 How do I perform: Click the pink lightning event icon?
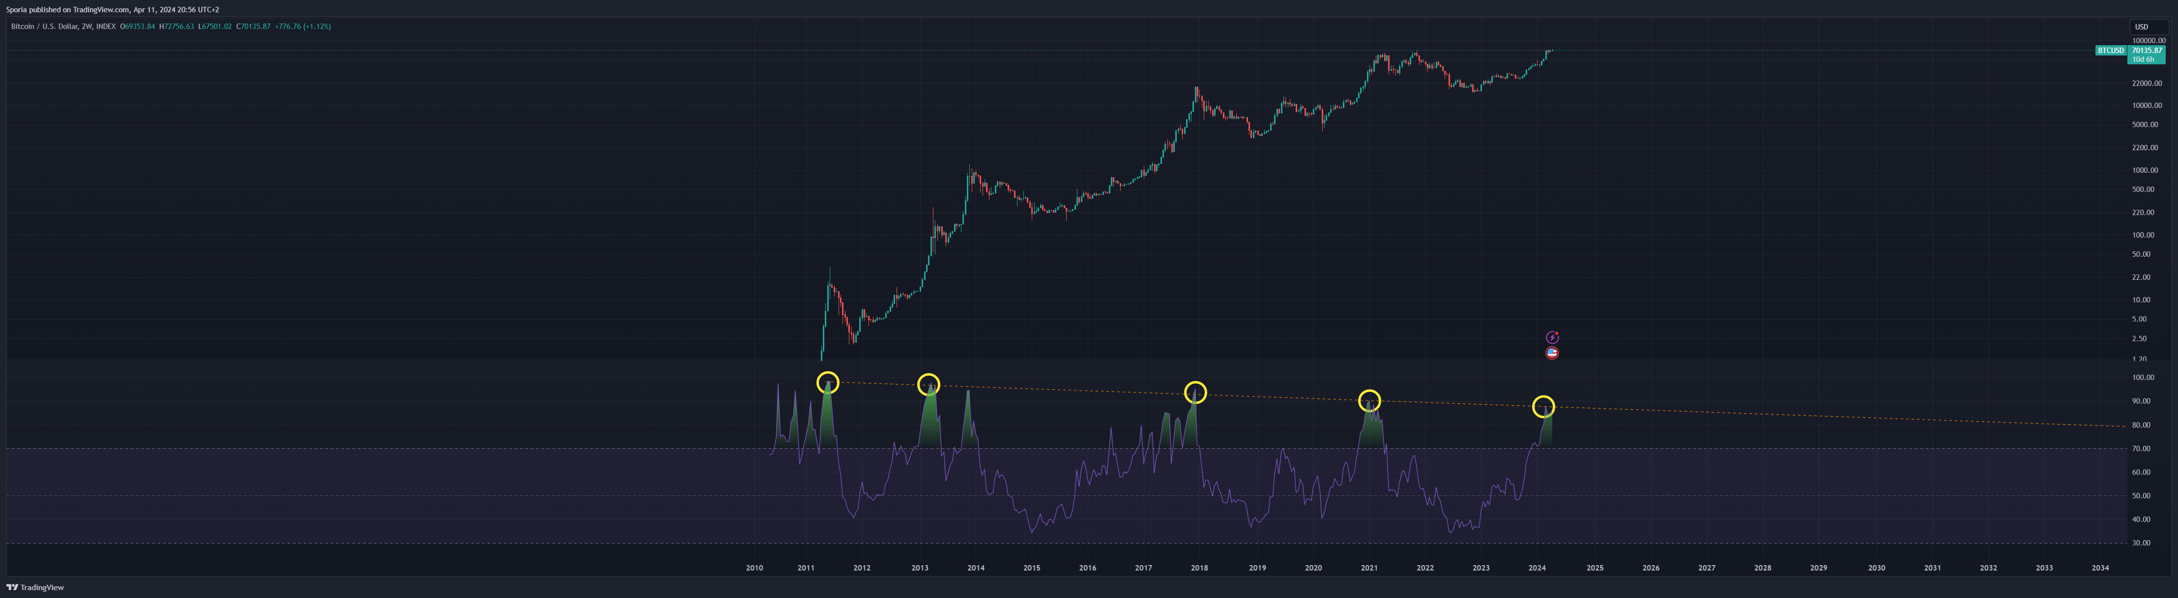1552,338
